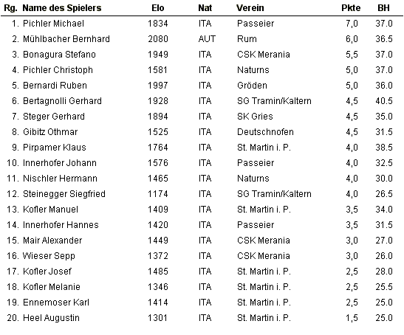Select the Pkte column header

tap(351, 8)
